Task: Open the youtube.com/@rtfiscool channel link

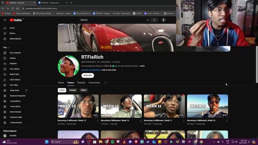Action: point(92,70)
